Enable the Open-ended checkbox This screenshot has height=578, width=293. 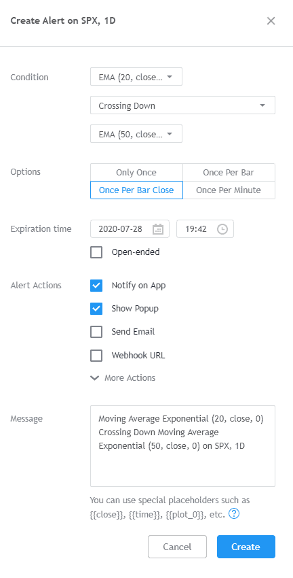[x=96, y=252]
